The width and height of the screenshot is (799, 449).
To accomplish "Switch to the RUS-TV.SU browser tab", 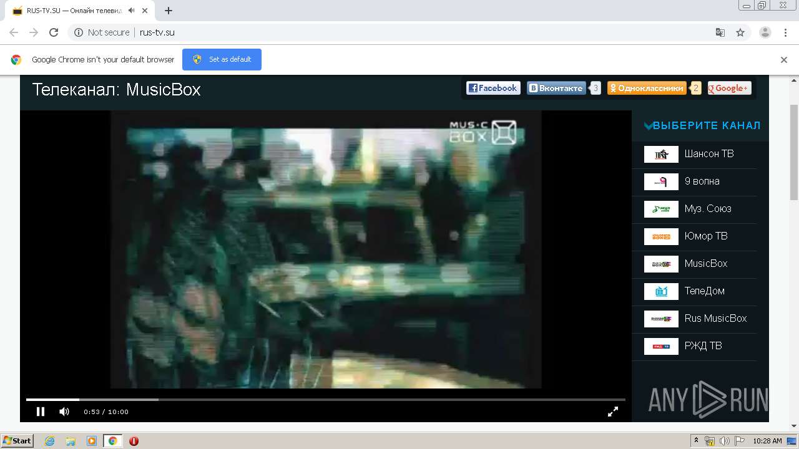I will pyautogui.click(x=80, y=11).
